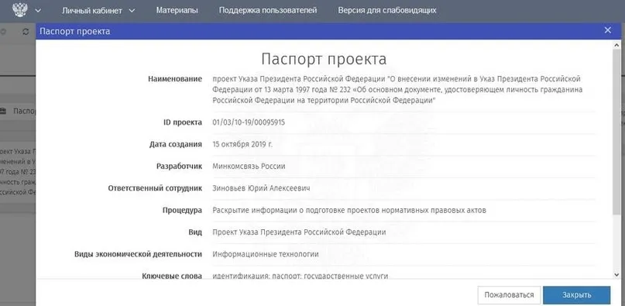Open Поддержка пользователей in the top menu

click(x=268, y=10)
